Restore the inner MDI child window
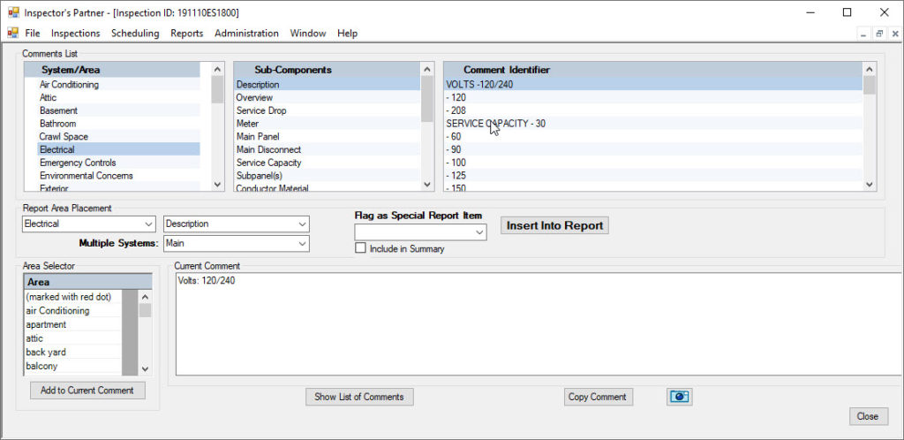The image size is (904, 440). (x=879, y=34)
